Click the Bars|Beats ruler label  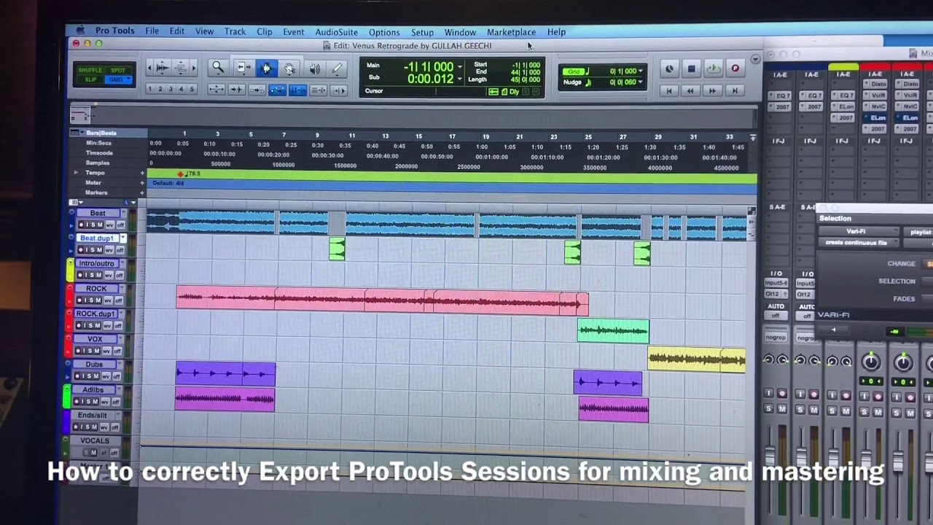(x=101, y=133)
